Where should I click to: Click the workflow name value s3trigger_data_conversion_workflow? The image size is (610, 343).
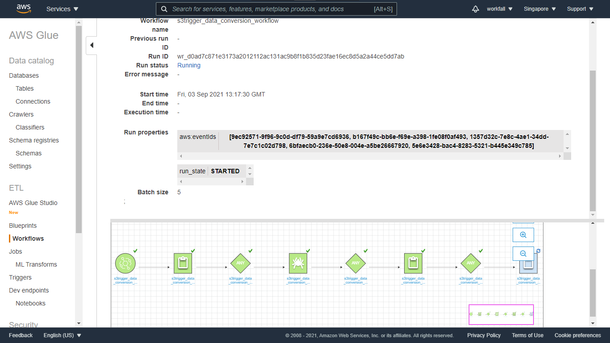pos(228,21)
